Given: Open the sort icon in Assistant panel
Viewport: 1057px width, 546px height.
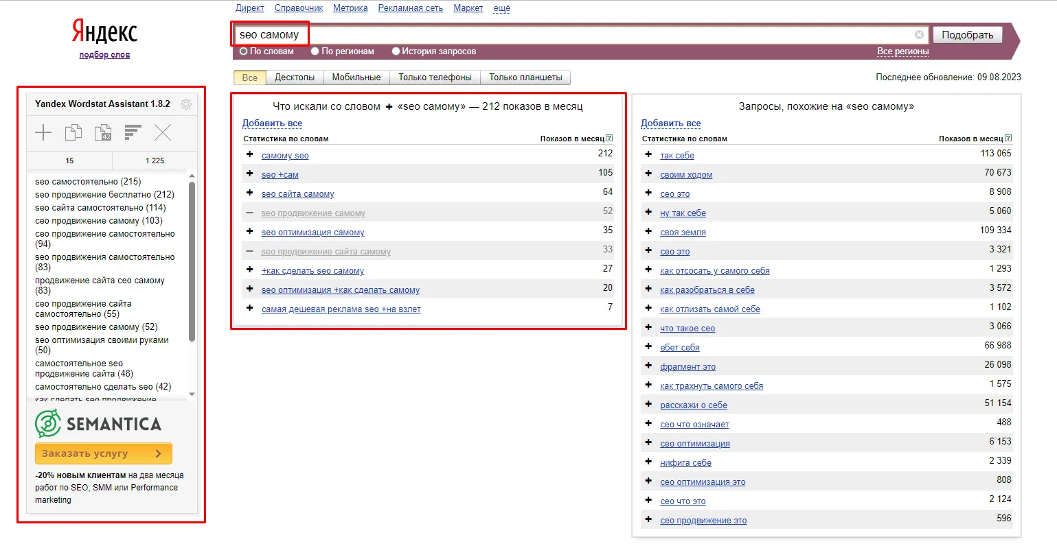Looking at the screenshot, I should click(133, 132).
